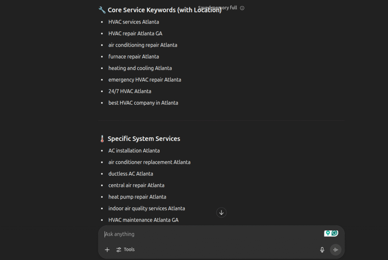Open the Tools menu in the input bar
This screenshot has height=260, width=388.
(125, 249)
